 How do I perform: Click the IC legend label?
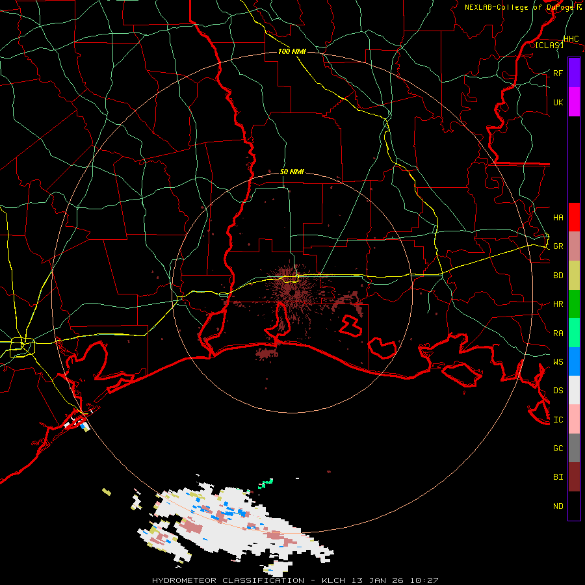click(558, 419)
